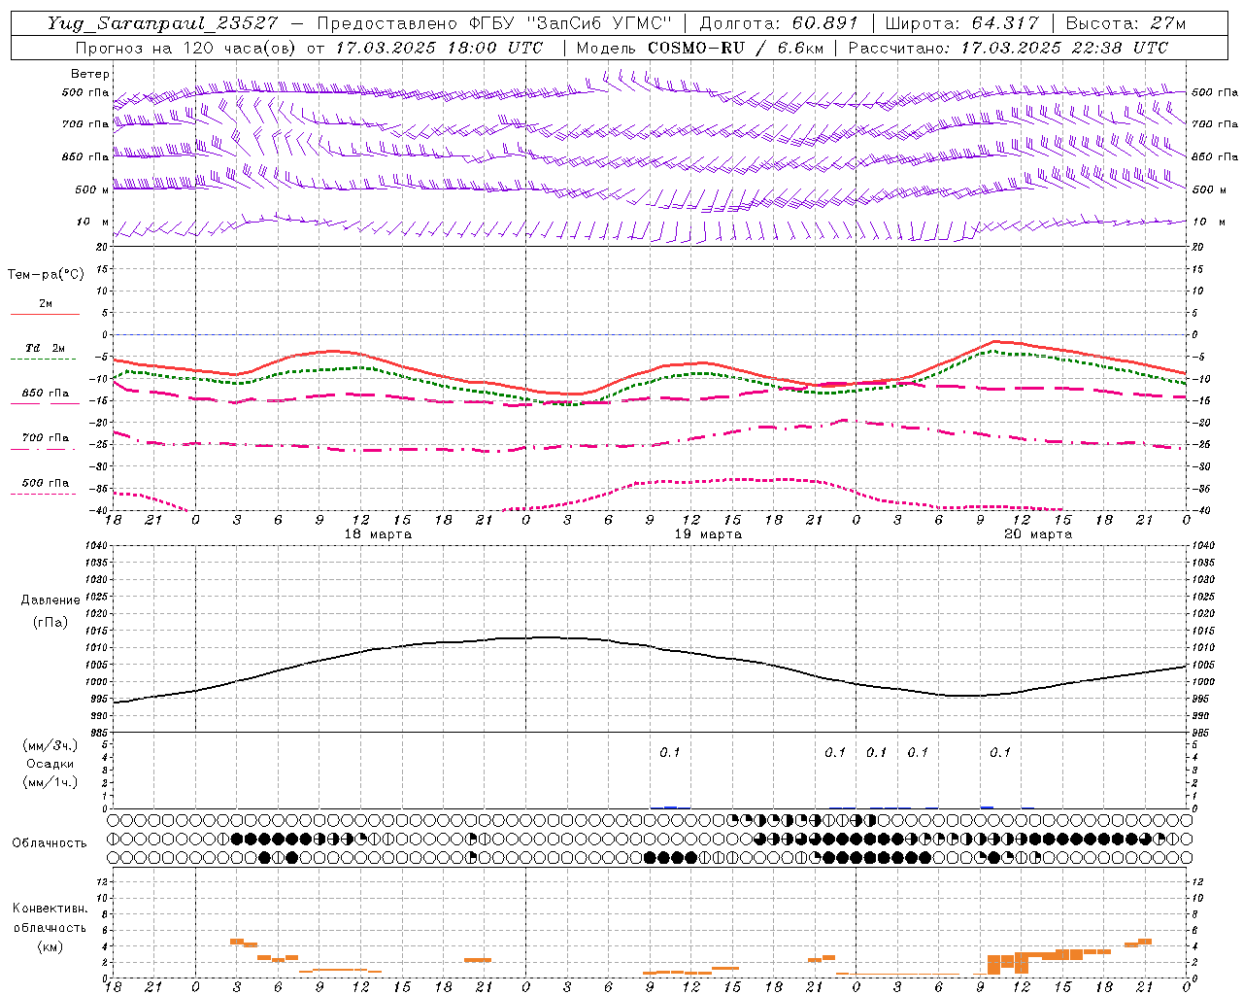Click the right-side '500 гПа' wind label
Viewport: 1243px width, 995px height.
click(x=1215, y=92)
